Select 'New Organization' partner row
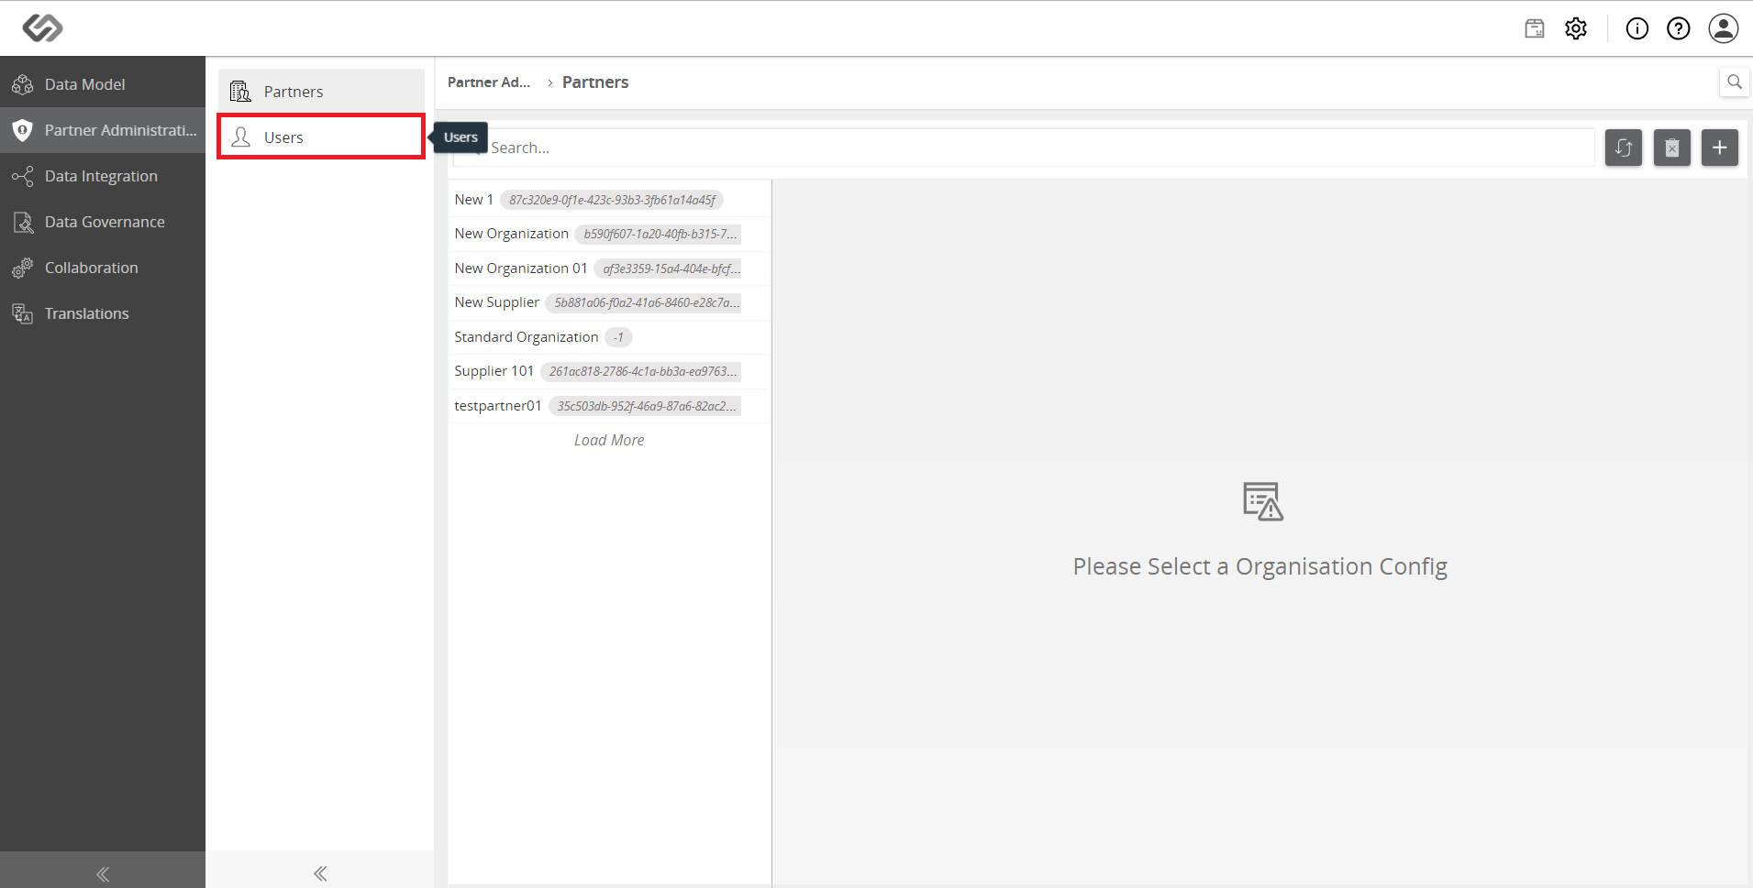1753x888 pixels. pos(609,234)
